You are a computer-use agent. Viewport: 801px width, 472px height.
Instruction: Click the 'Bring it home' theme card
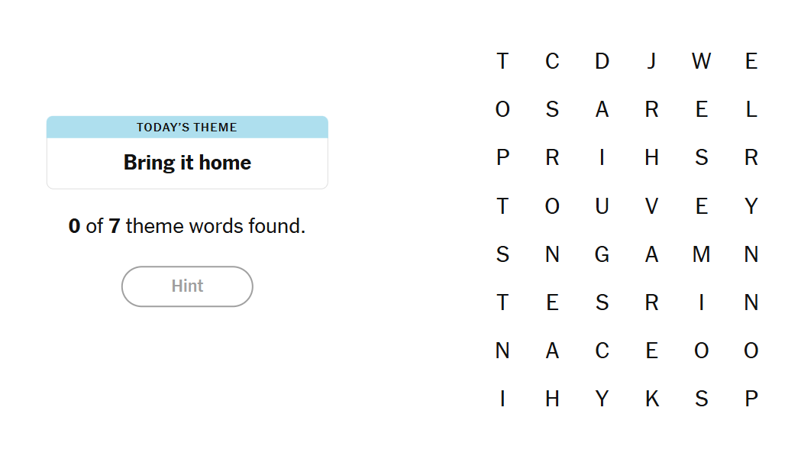pos(187,163)
